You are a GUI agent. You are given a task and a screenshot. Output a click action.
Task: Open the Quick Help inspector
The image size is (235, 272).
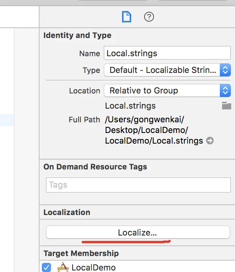(149, 17)
